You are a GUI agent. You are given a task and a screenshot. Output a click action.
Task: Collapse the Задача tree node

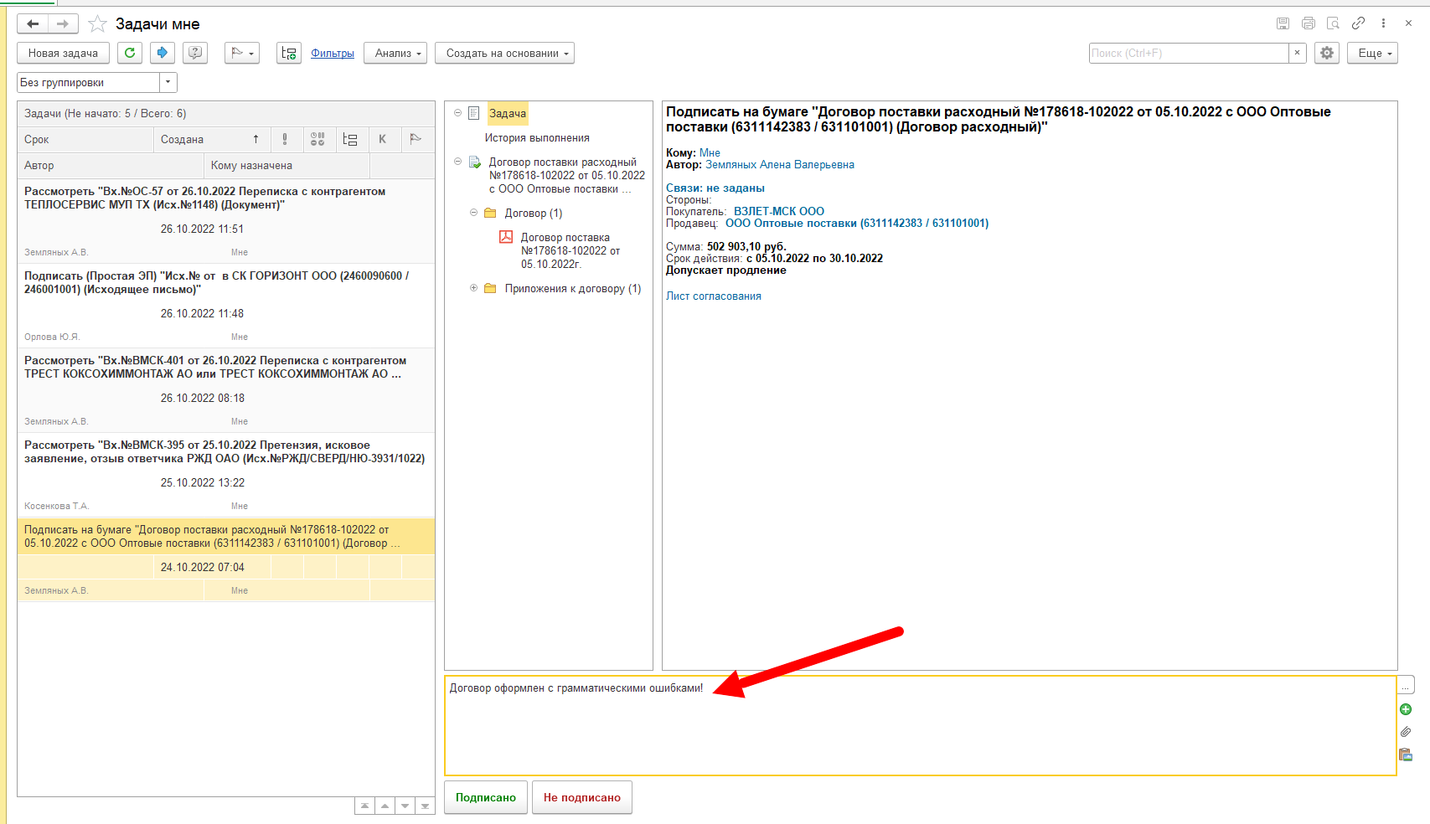pos(458,113)
